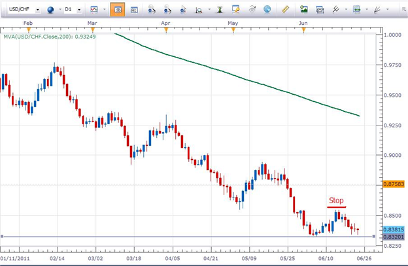Click the green vertical autoscale icon
This screenshot has width=408, height=266.
(220, 10)
